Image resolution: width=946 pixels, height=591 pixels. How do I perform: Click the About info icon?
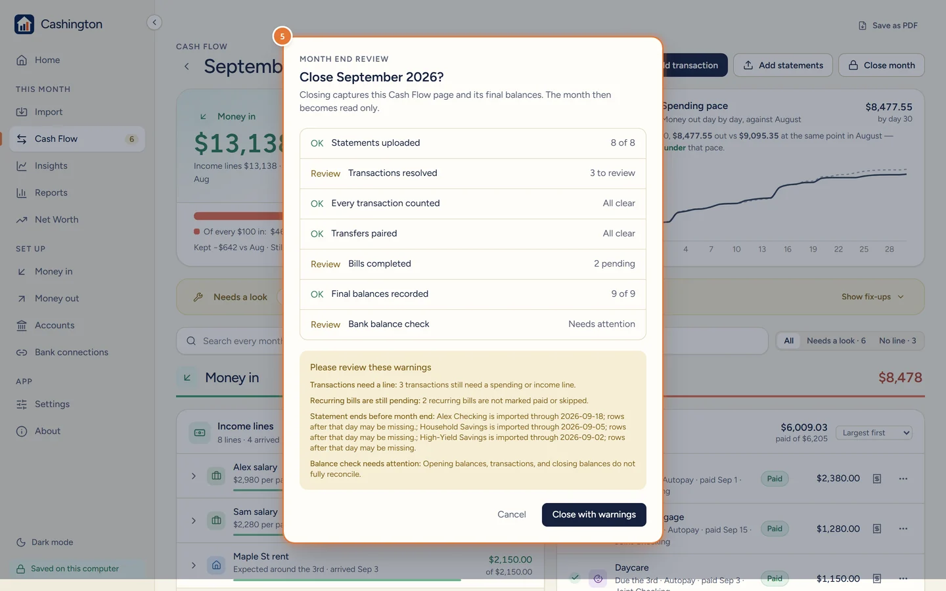pyautogui.click(x=22, y=431)
